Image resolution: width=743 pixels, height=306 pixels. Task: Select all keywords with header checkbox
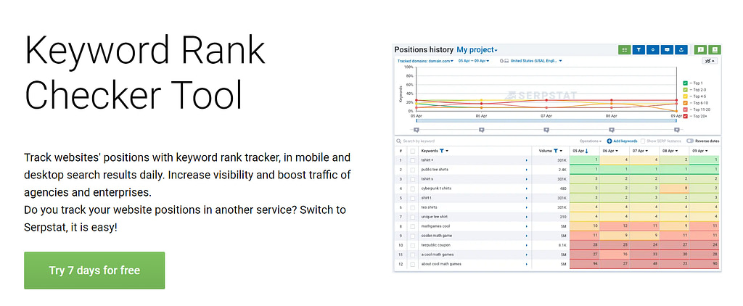click(x=413, y=151)
